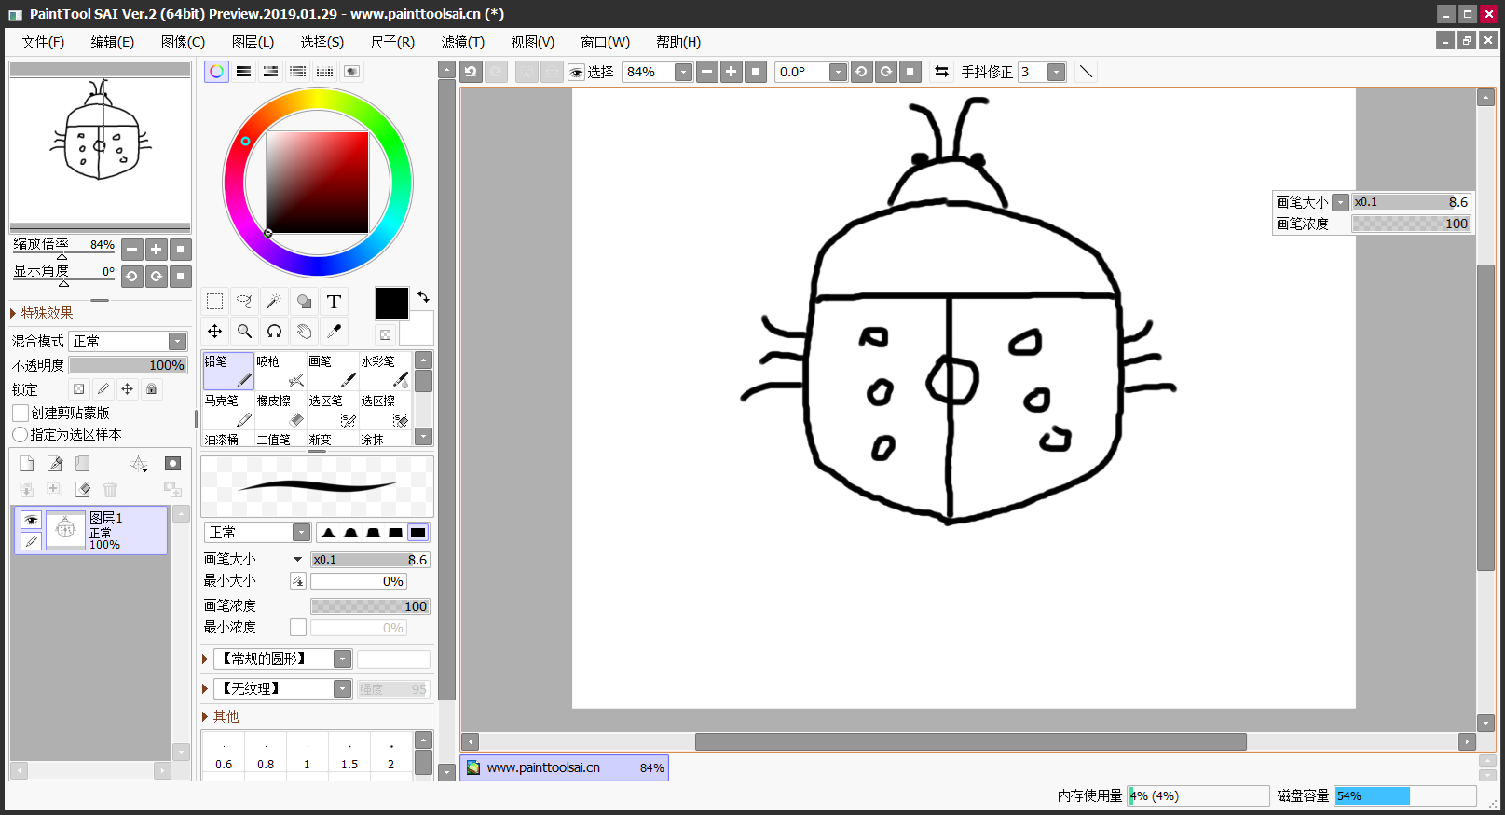Zoom out with navigator minus button

(x=132, y=249)
